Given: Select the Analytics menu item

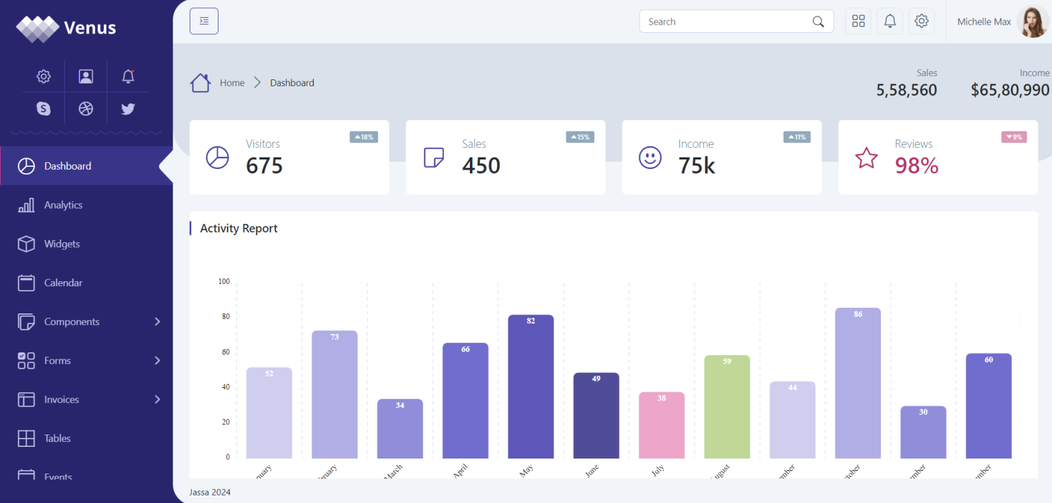Looking at the screenshot, I should click(63, 205).
